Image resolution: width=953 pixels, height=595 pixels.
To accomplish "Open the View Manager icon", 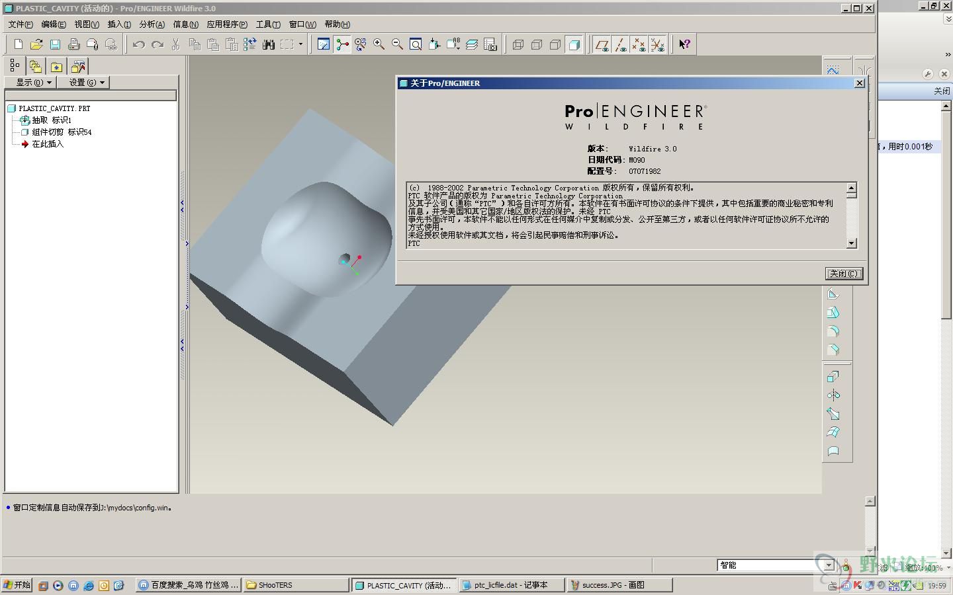I will point(490,44).
